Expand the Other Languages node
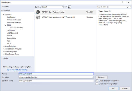Image resolution: width=132 pixels, height=91 pixels. tap(3, 51)
